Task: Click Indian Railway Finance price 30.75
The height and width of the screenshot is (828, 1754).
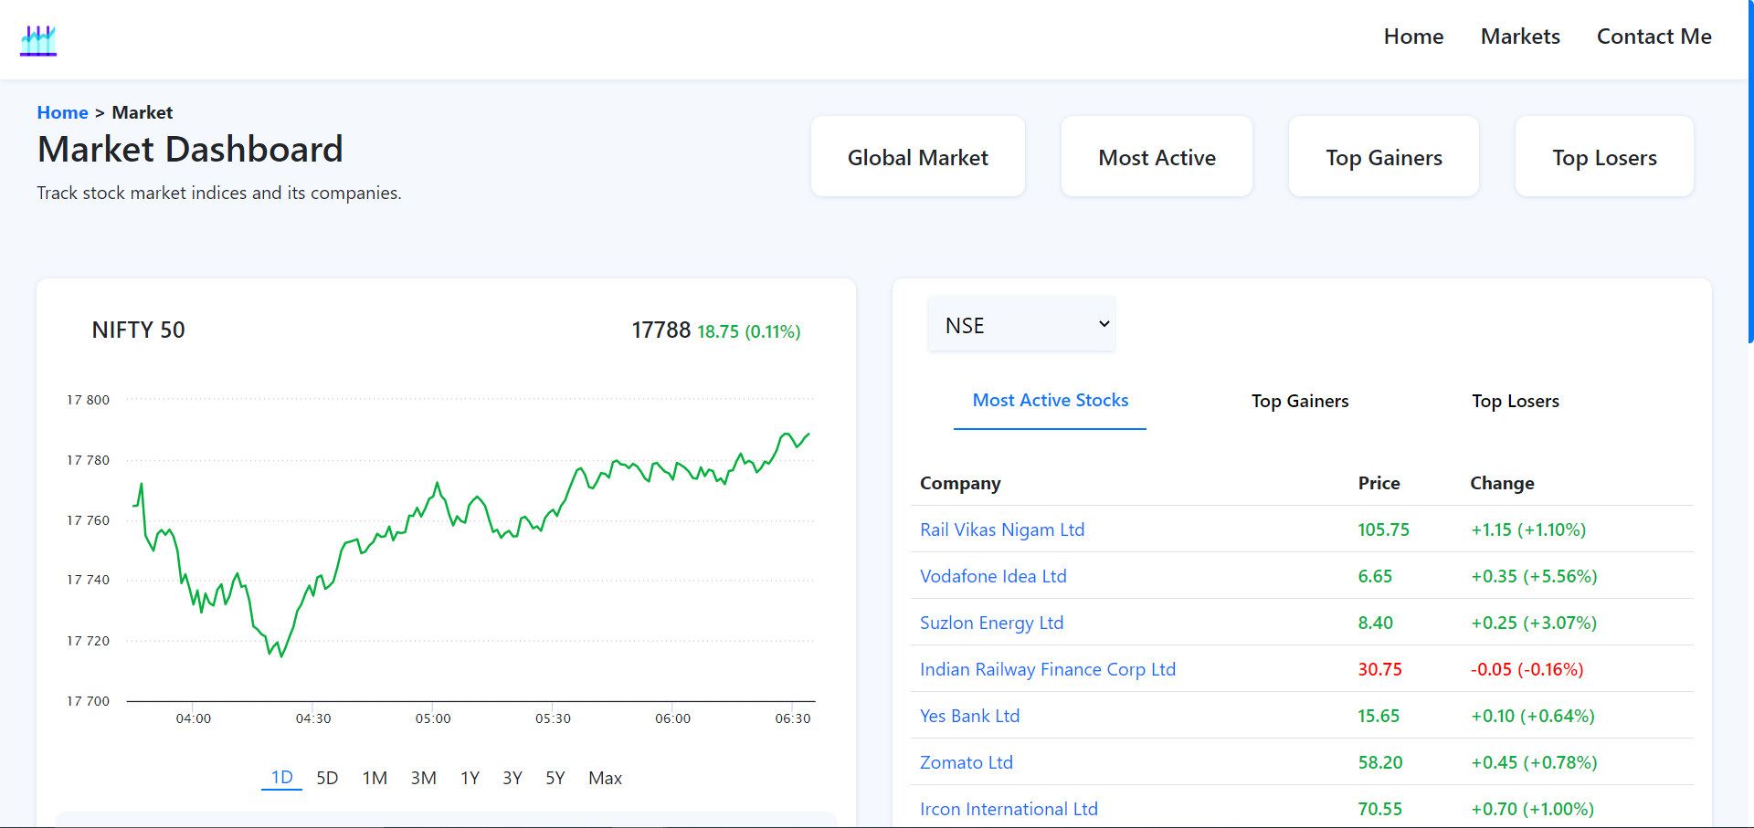Action: 1379,669
